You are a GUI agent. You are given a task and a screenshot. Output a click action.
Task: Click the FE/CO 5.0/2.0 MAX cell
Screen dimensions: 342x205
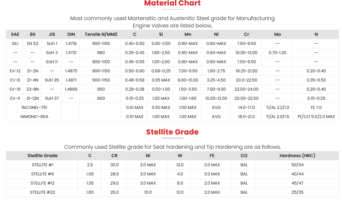coord(316,117)
